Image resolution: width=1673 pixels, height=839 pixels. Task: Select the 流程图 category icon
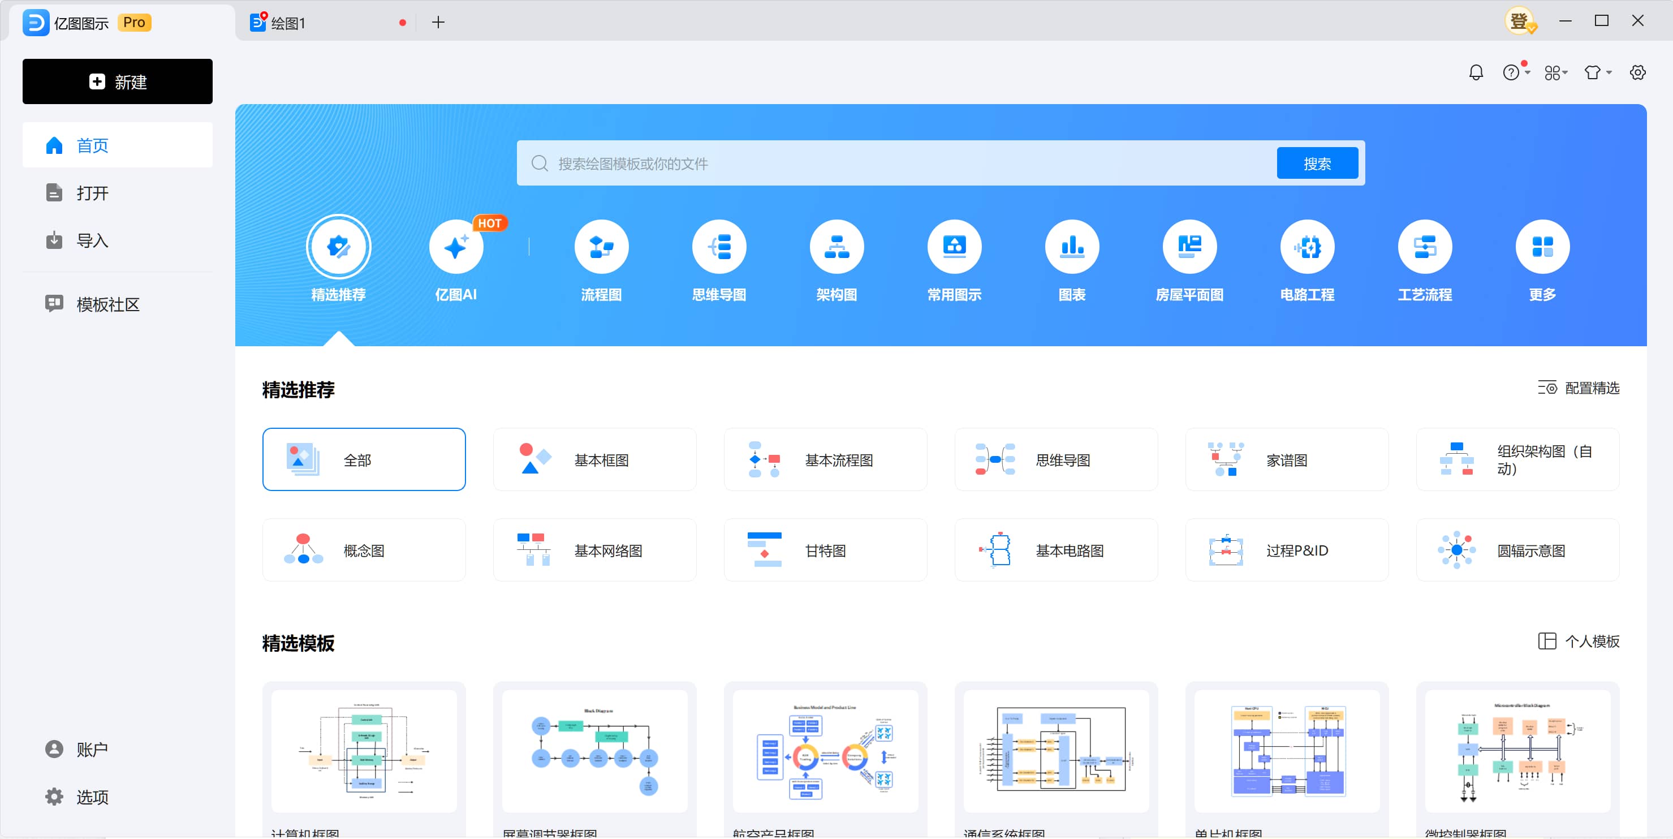tap(601, 246)
